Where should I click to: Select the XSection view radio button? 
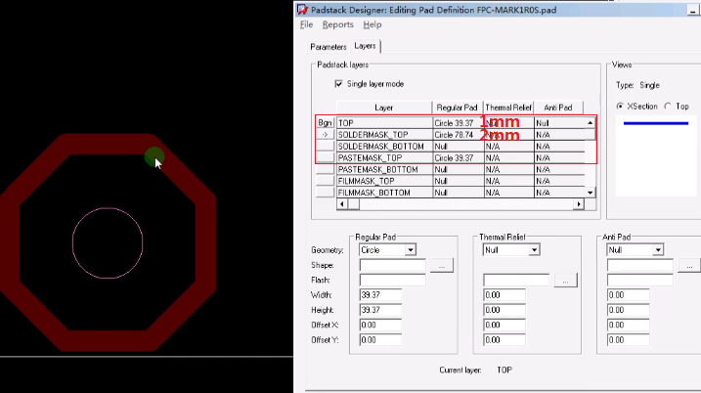point(621,106)
